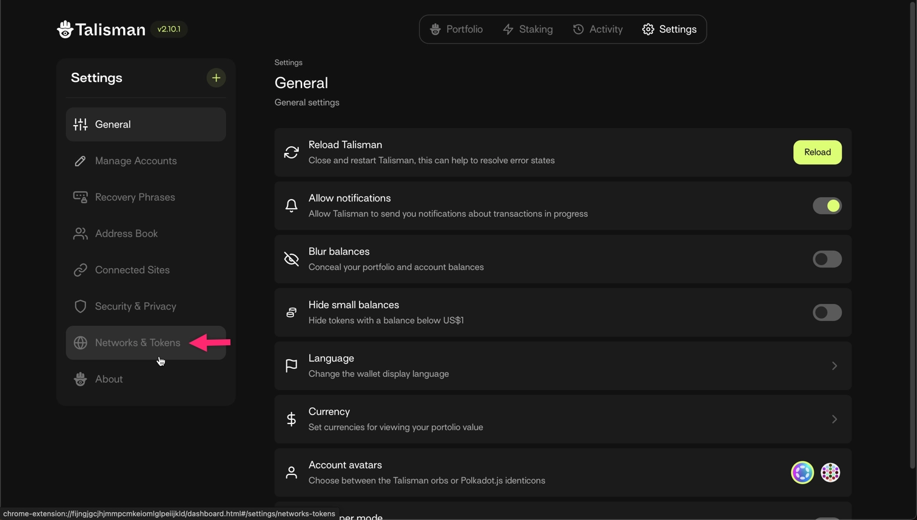Click the Language flag icon
Image resolution: width=917 pixels, height=520 pixels.
pyautogui.click(x=292, y=366)
